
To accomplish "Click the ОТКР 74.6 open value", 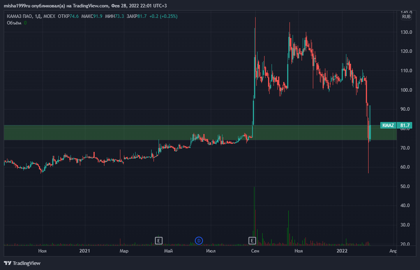I will (68, 16).
